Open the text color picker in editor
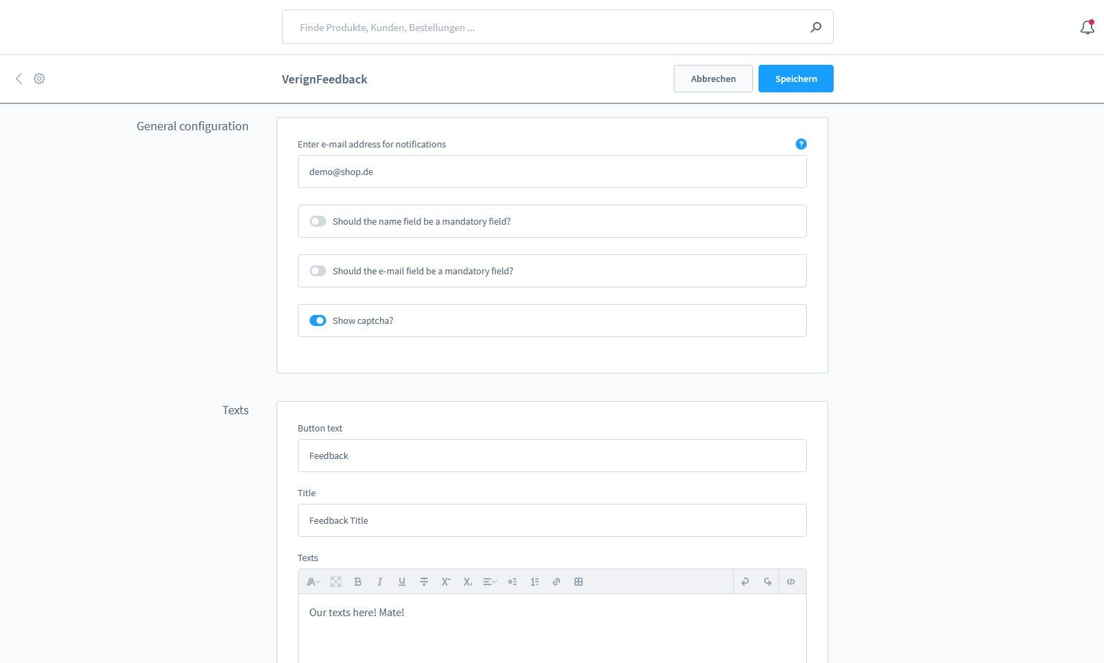 (336, 582)
